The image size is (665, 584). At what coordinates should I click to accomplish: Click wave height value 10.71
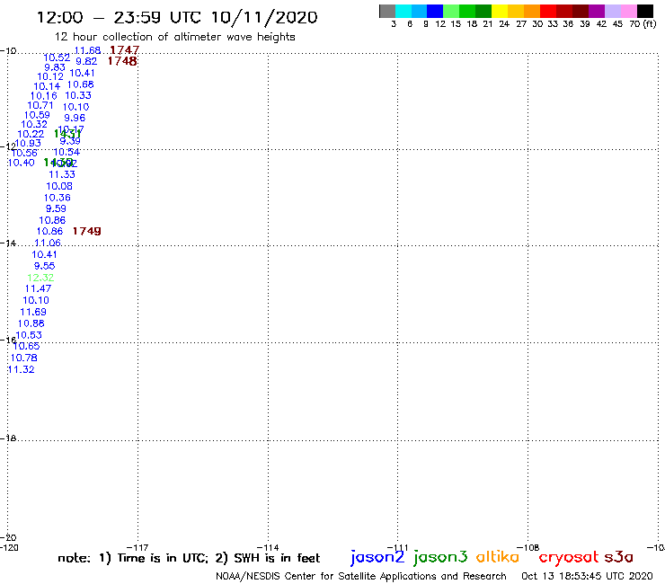pos(40,105)
